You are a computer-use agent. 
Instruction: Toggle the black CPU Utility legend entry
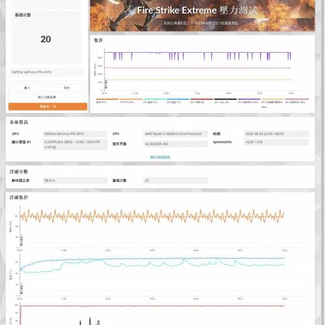[x=226, y=101]
